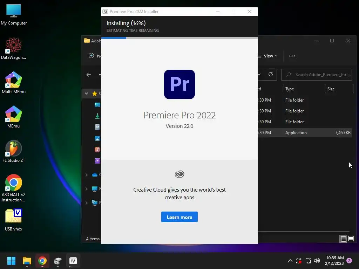Viewport: 359px width, 269px height.
Task: Open Chrome from taskbar
Action: [x=42, y=261]
